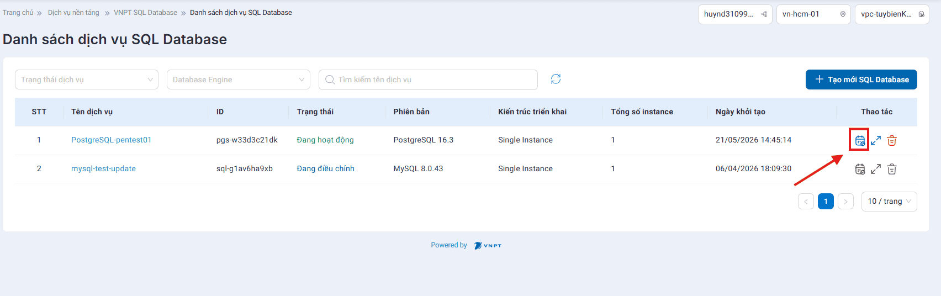Click version PostgreSQL 16.3
The width and height of the screenshot is (941, 296).
424,140
